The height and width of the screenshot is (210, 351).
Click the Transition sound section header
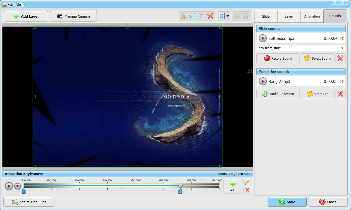[301, 72]
